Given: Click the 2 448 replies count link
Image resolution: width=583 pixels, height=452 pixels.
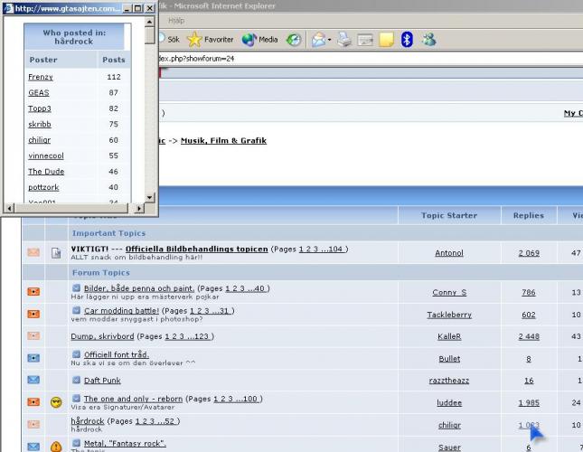Looking at the screenshot, I should (x=529, y=336).
